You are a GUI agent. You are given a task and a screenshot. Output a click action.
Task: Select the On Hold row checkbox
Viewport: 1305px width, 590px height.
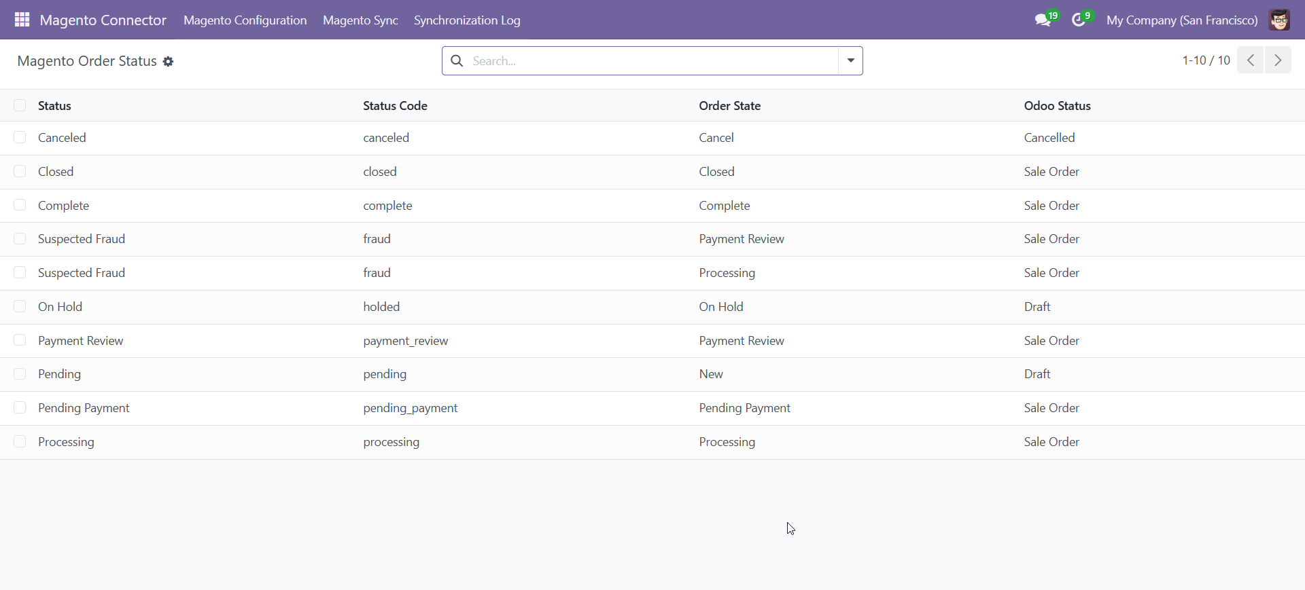pyautogui.click(x=20, y=307)
